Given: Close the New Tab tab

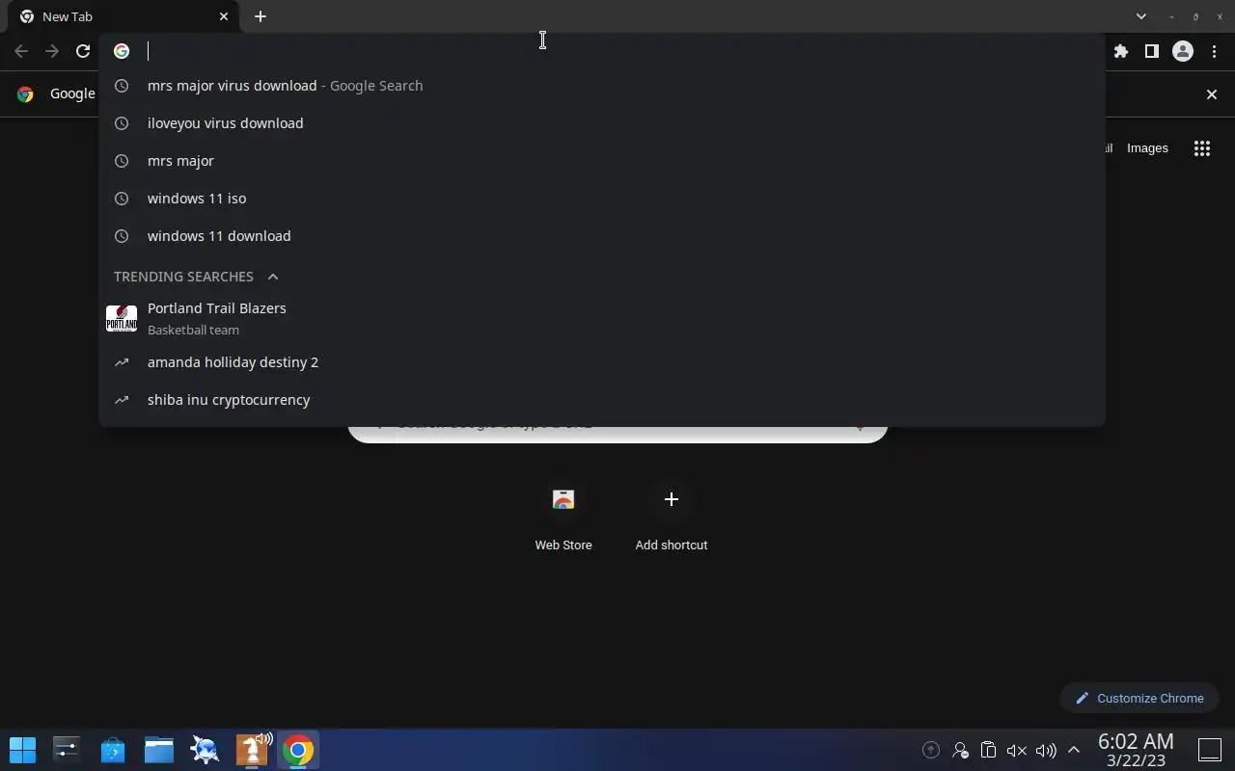Looking at the screenshot, I should click(x=224, y=16).
